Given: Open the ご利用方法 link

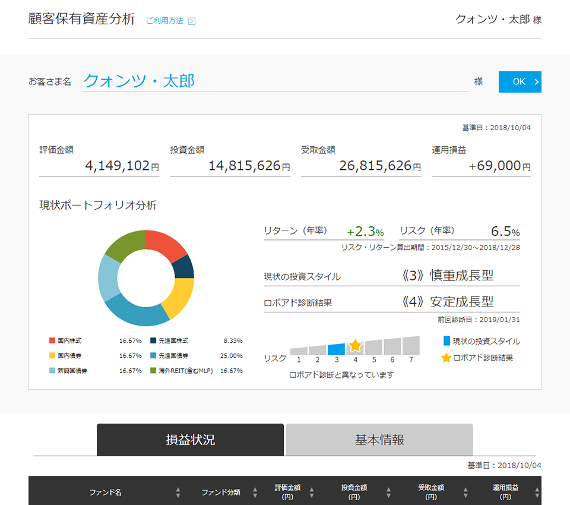Looking at the screenshot, I should (164, 21).
